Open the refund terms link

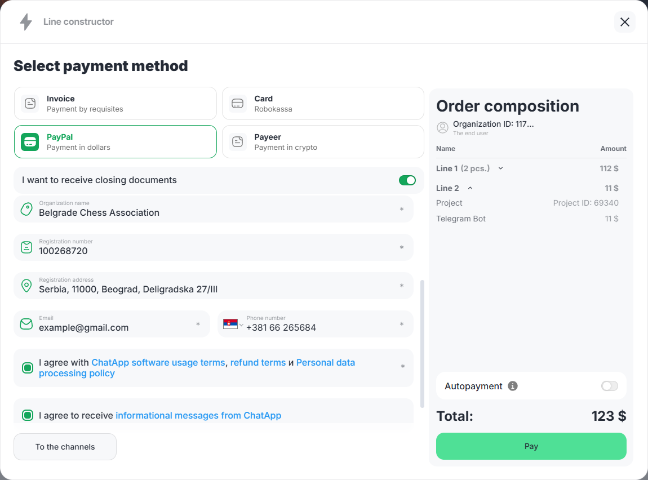pos(258,363)
